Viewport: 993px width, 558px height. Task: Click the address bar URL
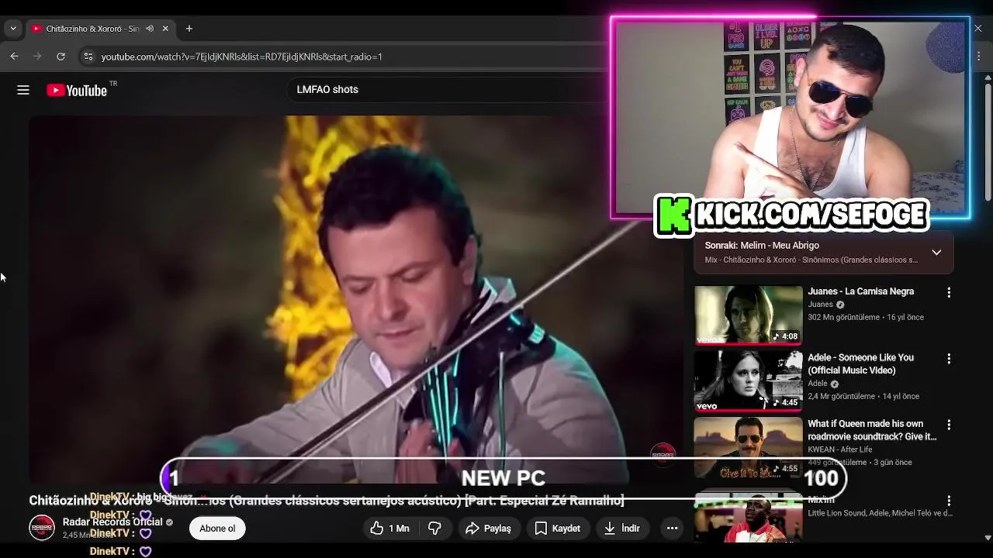(x=241, y=57)
